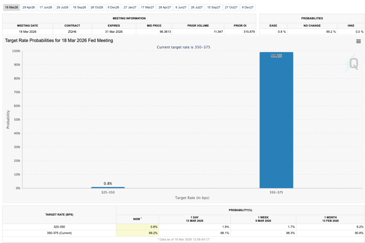
Task: Open the 27 Jan27 meeting tab
Action: [130, 7]
